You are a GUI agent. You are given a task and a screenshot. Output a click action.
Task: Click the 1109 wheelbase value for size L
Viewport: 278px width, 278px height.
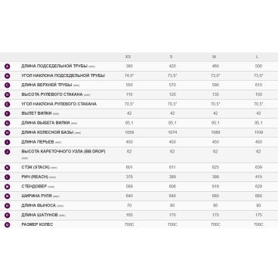tap(258, 132)
